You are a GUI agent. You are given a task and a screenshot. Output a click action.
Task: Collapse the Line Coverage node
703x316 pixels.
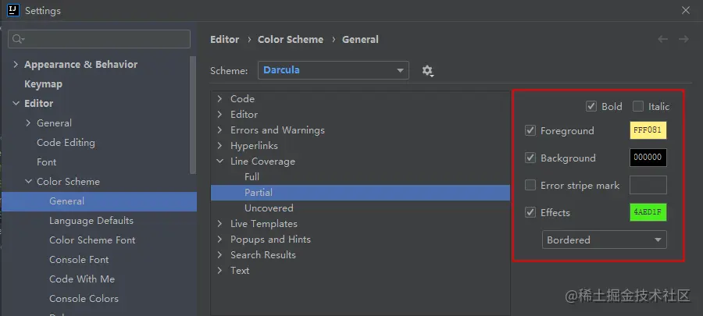(x=219, y=162)
